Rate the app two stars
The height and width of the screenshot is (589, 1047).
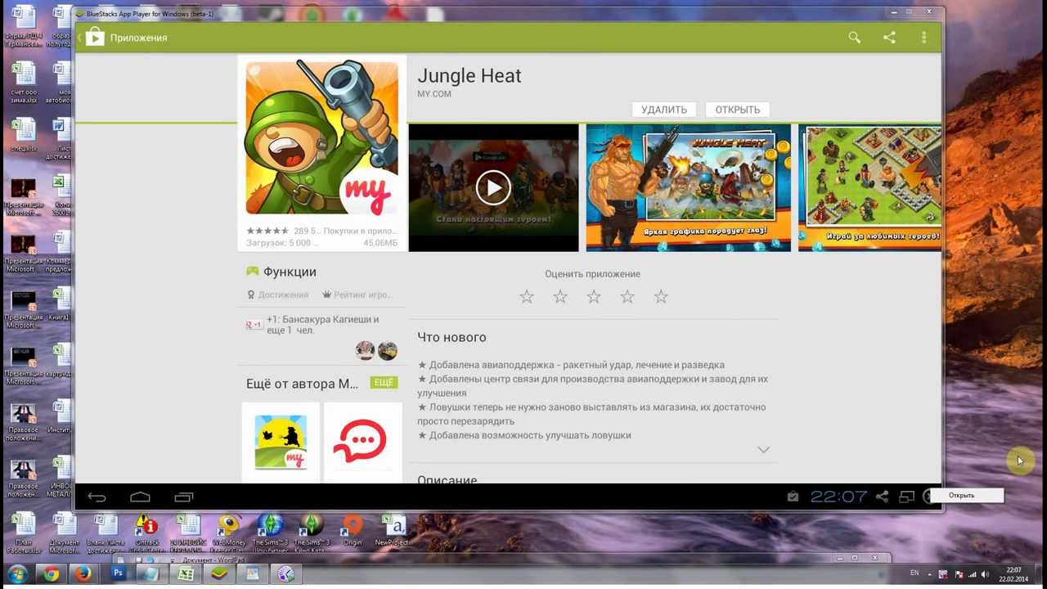tap(560, 297)
